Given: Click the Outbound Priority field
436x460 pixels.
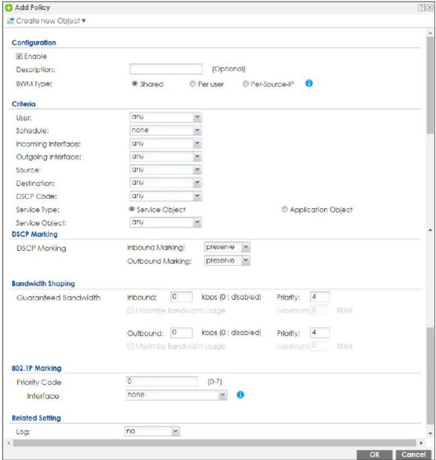Looking at the screenshot, I should 320,333.
